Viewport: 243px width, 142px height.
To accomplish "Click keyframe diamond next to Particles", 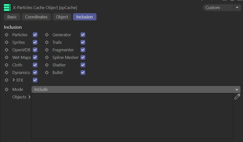I will 7,35.
